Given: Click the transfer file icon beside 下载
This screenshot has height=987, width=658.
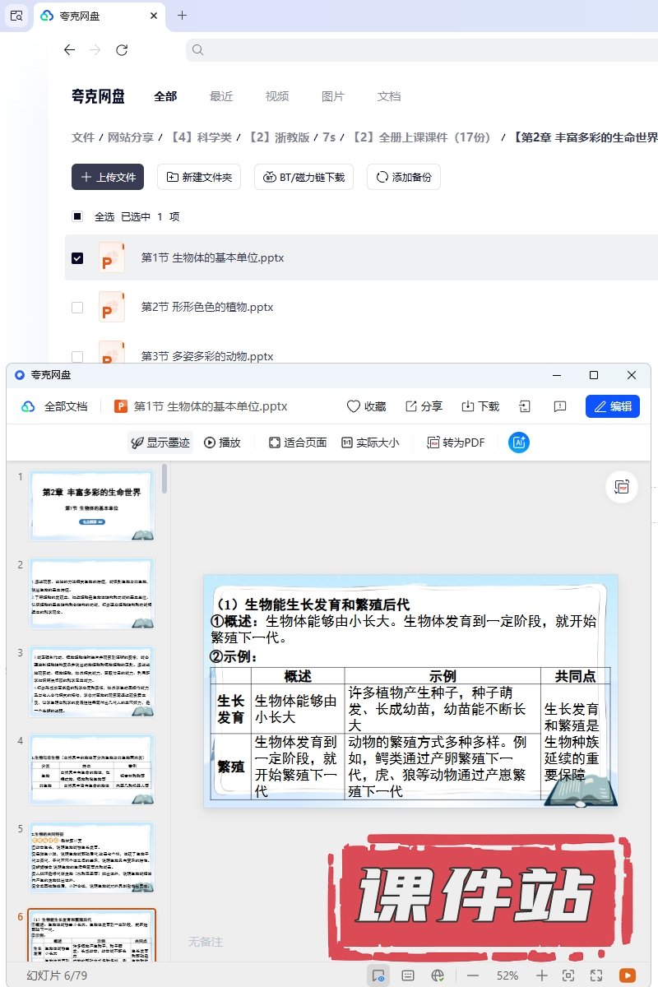Looking at the screenshot, I should (525, 406).
